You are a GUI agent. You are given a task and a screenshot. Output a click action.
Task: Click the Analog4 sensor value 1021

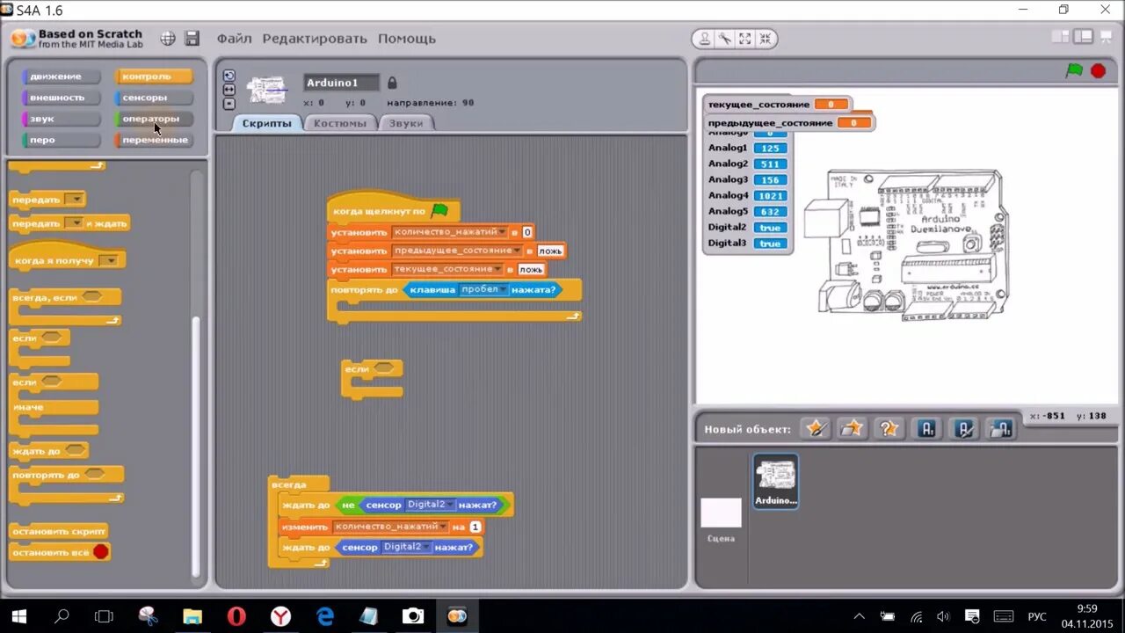click(770, 196)
